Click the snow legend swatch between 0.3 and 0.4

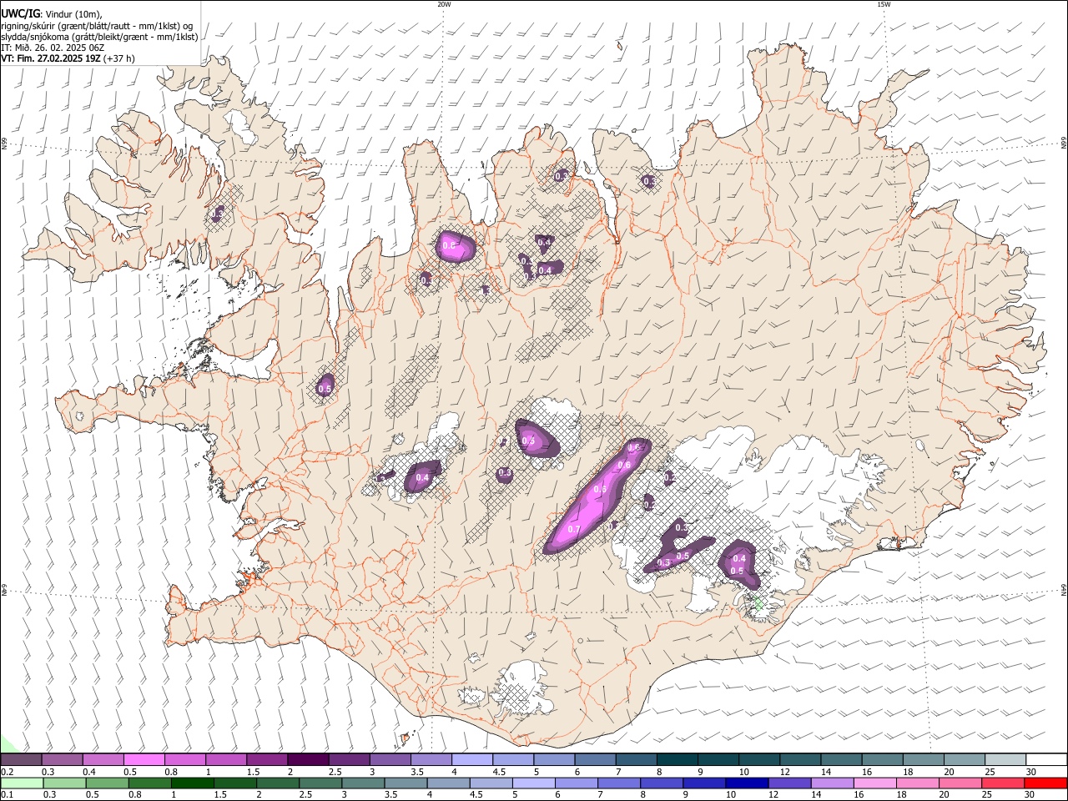click(x=62, y=759)
